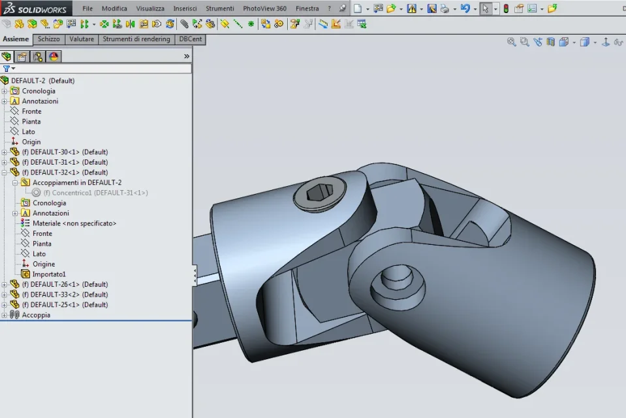Image resolution: width=626 pixels, height=418 pixels.
Task: Click the Mirror Components icon
Action: pyautogui.click(x=130, y=24)
